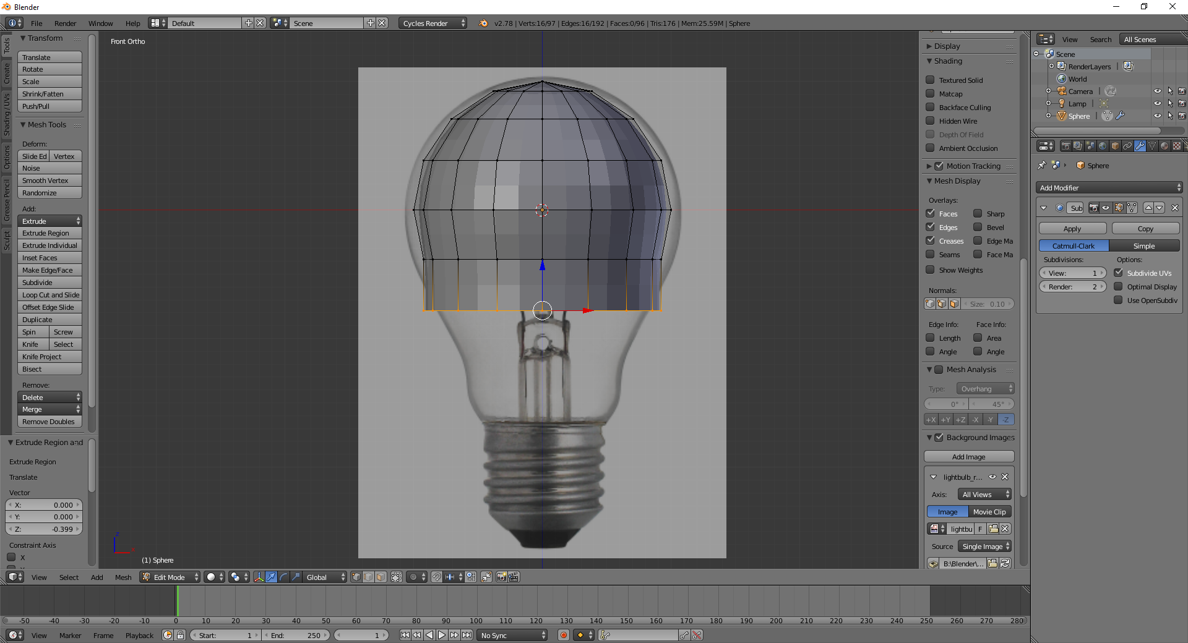Select vertex select mode
The width and height of the screenshot is (1188, 643).
point(356,577)
